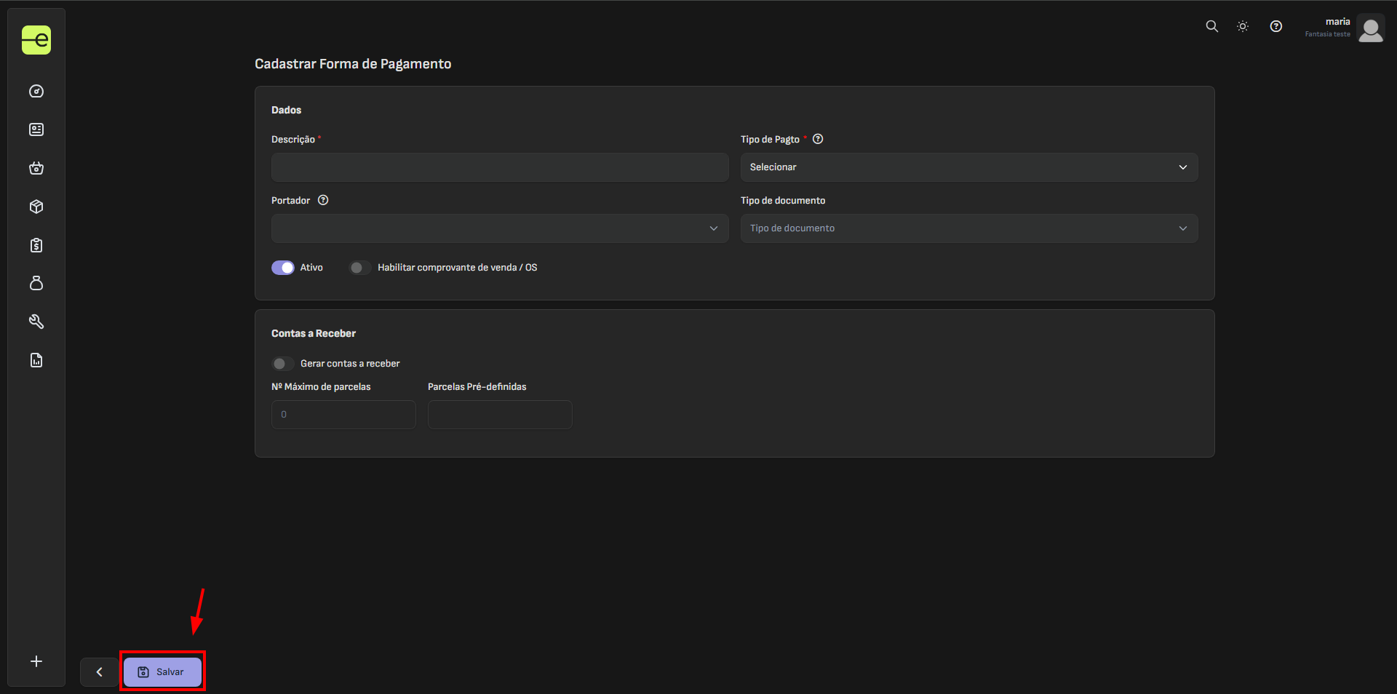Open the reports document icon in sidebar
This screenshot has width=1397, height=694.
[x=36, y=360]
